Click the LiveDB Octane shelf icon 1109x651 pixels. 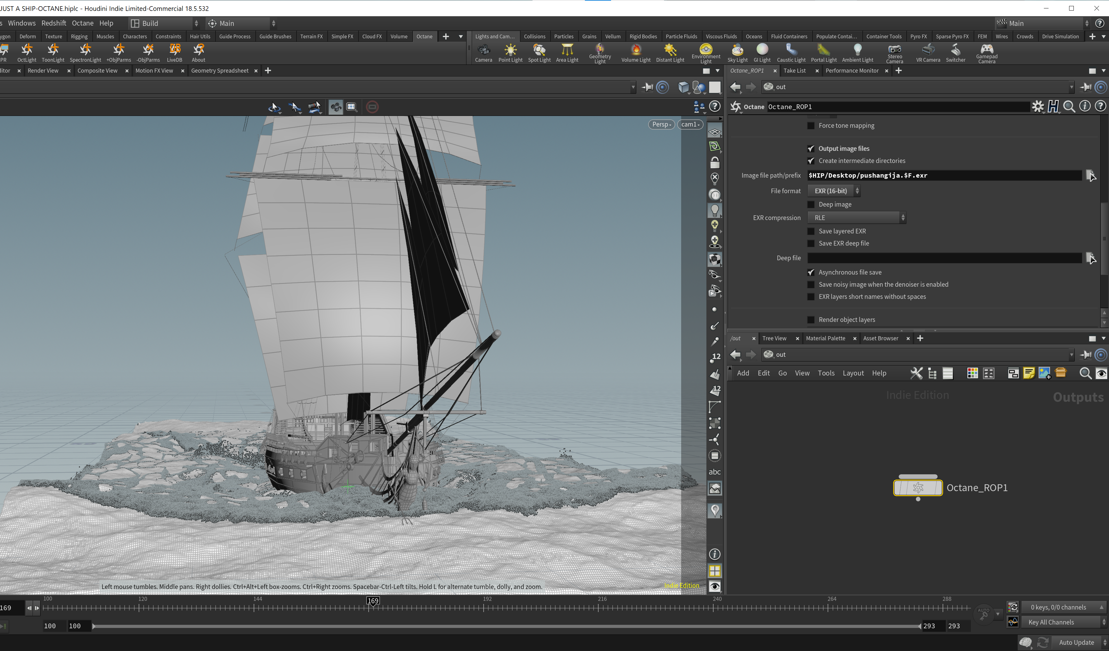[174, 52]
